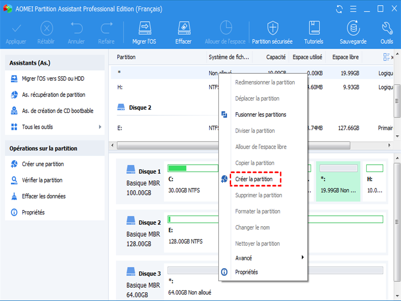Select the H: partition row in table
The height and width of the screenshot is (301, 401).
pyautogui.click(x=165, y=87)
